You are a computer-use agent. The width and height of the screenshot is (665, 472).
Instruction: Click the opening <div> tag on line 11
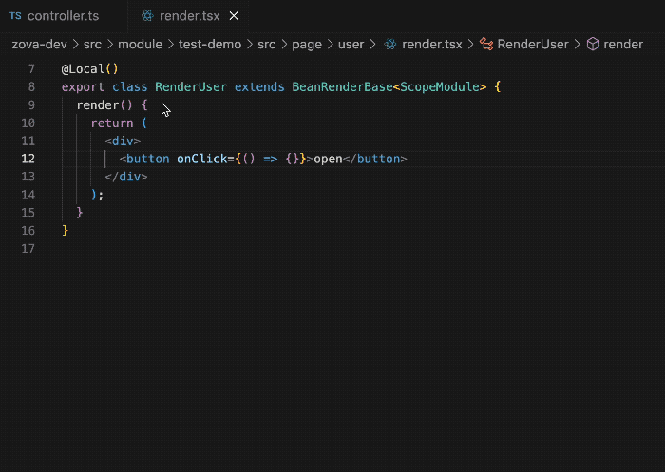(x=123, y=141)
